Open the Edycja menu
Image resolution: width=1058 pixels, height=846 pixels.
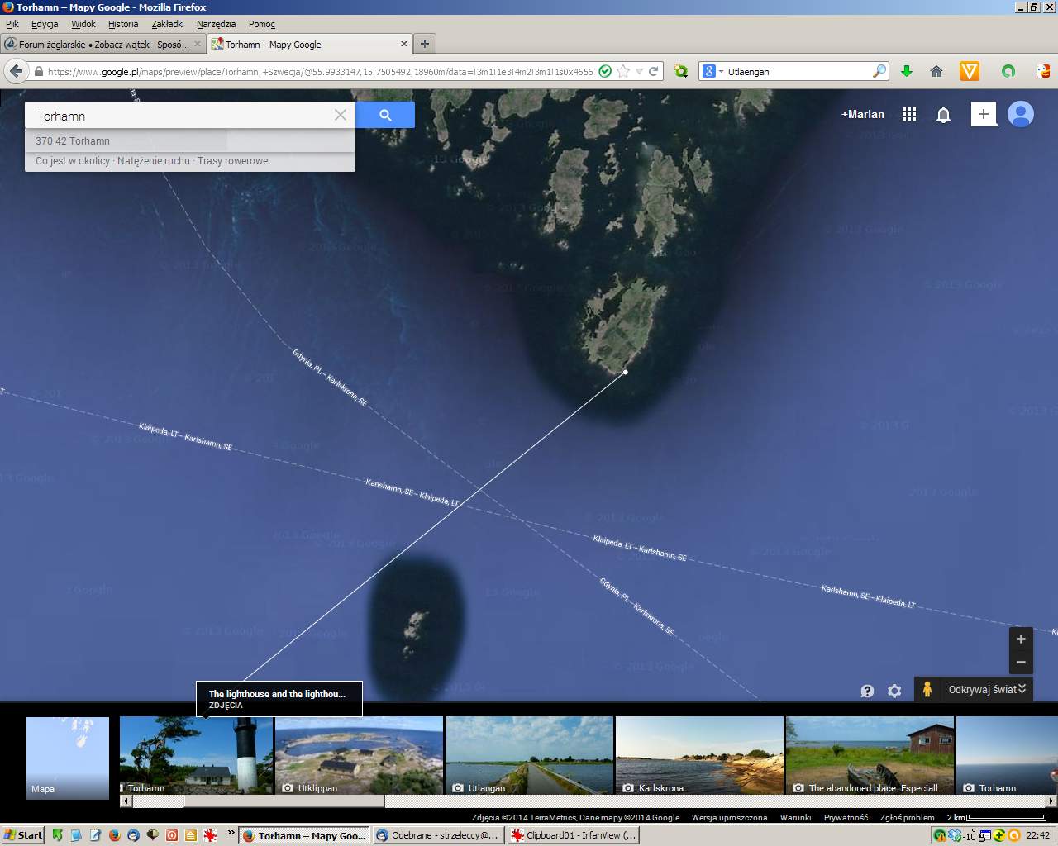coord(45,24)
